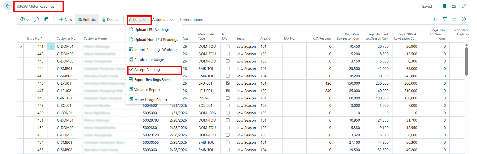Choose Export Readings Sheet
Image resolution: width=477 pixels, height=154 pixels.
(150, 80)
